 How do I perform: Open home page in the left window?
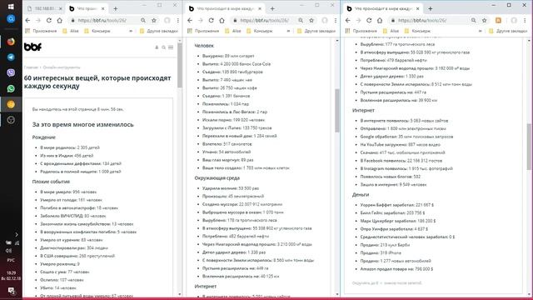point(59,20)
